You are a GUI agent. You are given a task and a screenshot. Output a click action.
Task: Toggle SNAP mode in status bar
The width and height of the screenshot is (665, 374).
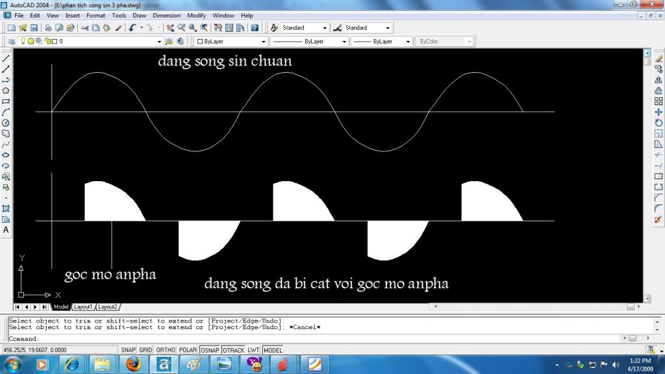coord(128,350)
